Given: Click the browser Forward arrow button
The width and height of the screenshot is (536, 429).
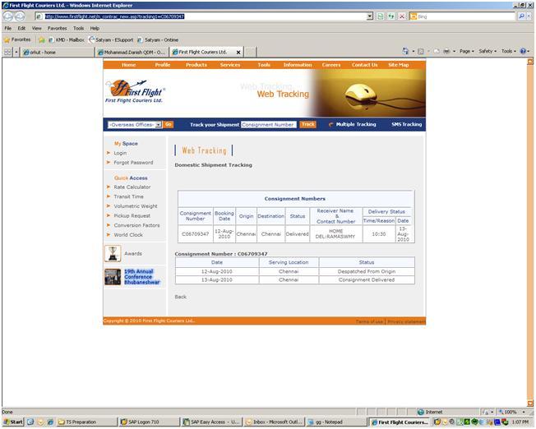Looking at the screenshot, I should tap(20, 16).
